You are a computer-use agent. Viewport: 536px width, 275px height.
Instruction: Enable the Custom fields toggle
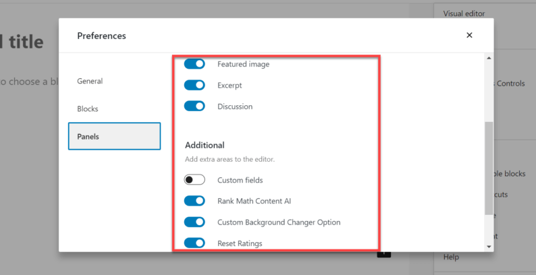(194, 180)
